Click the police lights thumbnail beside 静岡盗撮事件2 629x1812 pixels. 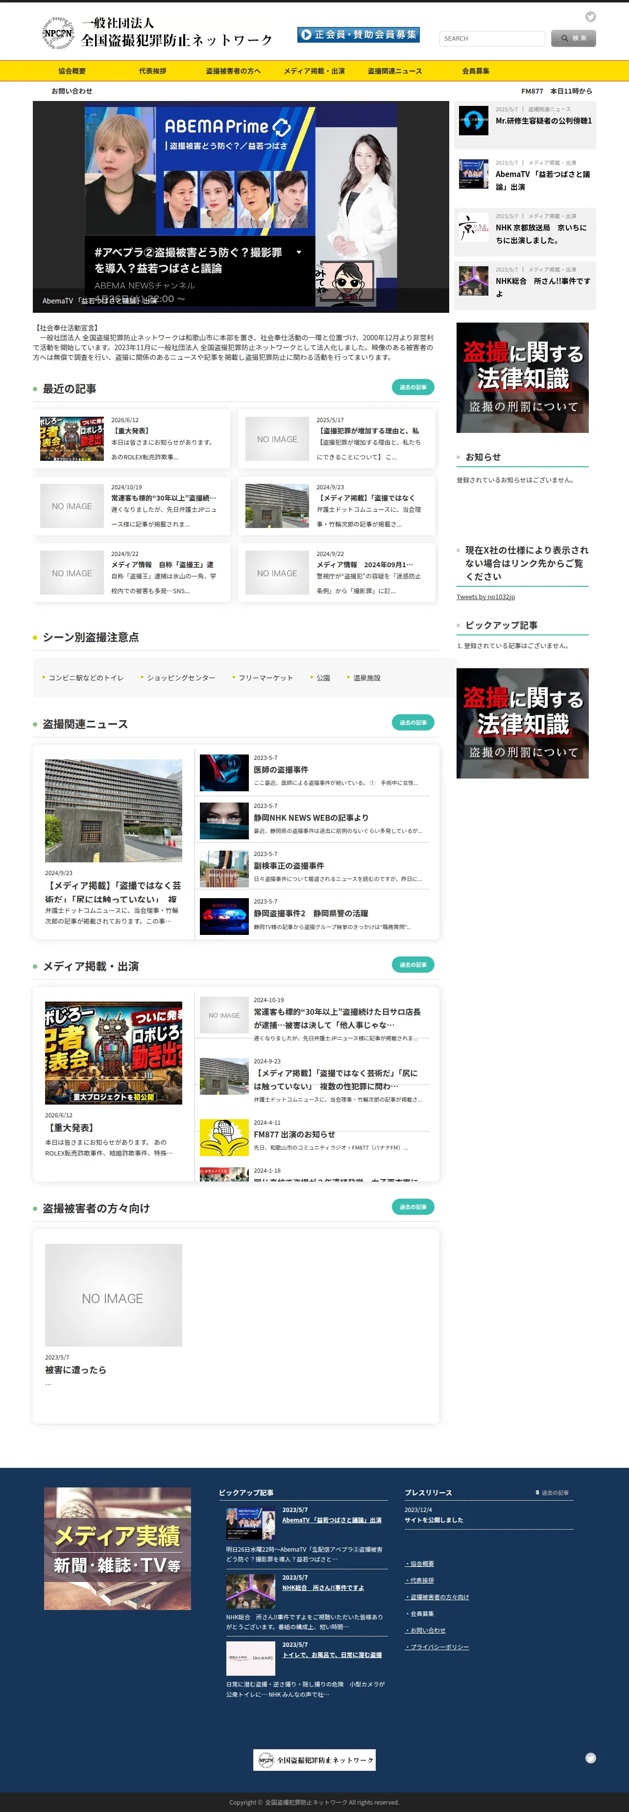224,917
